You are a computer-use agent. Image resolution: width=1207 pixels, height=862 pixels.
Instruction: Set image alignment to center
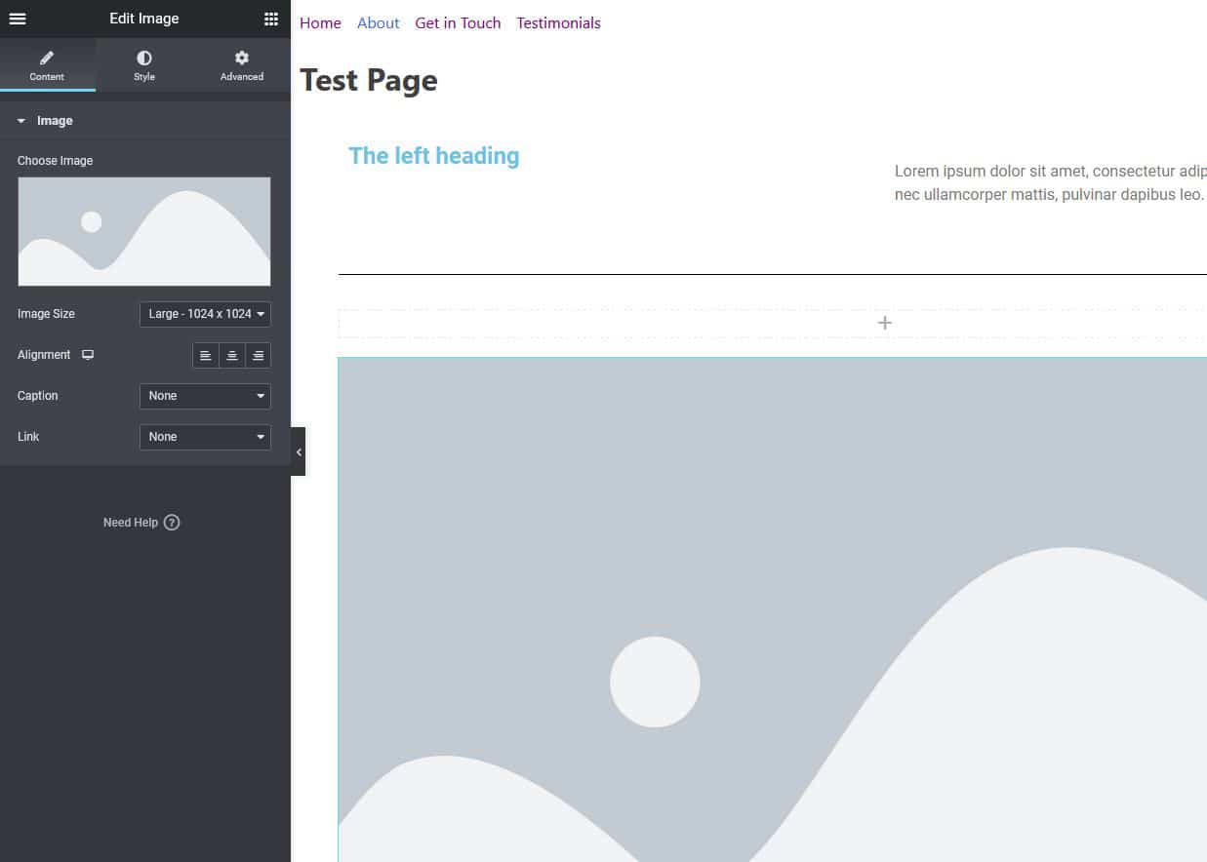[232, 356]
